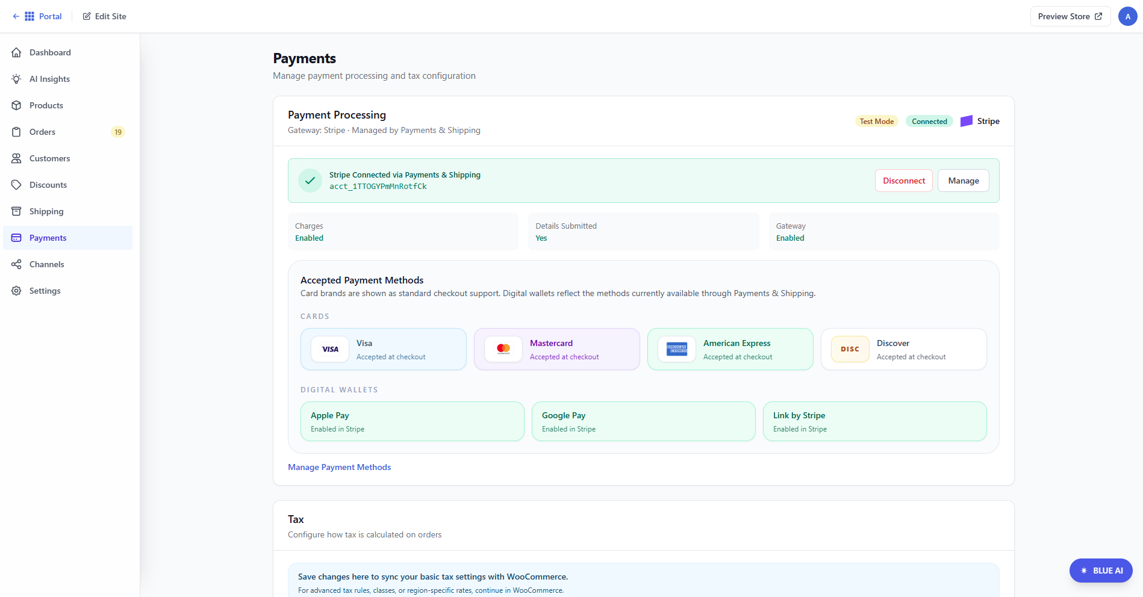This screenshot has height=597, width=1143.
Task: Click the Payments card icon in sidebar
Action: click(x=16, y=238)
